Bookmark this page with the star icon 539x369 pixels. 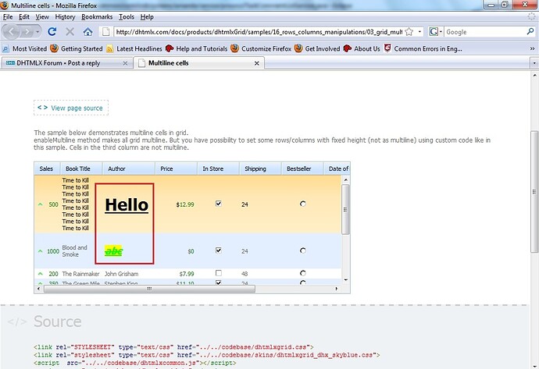pos(409,32)
